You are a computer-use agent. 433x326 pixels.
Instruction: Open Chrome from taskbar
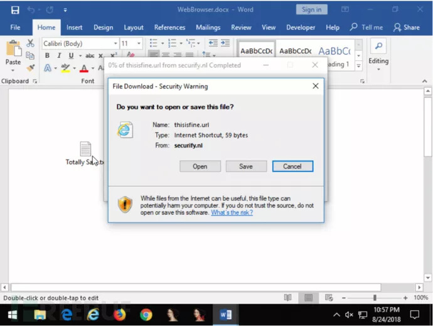tap(146, 315)
